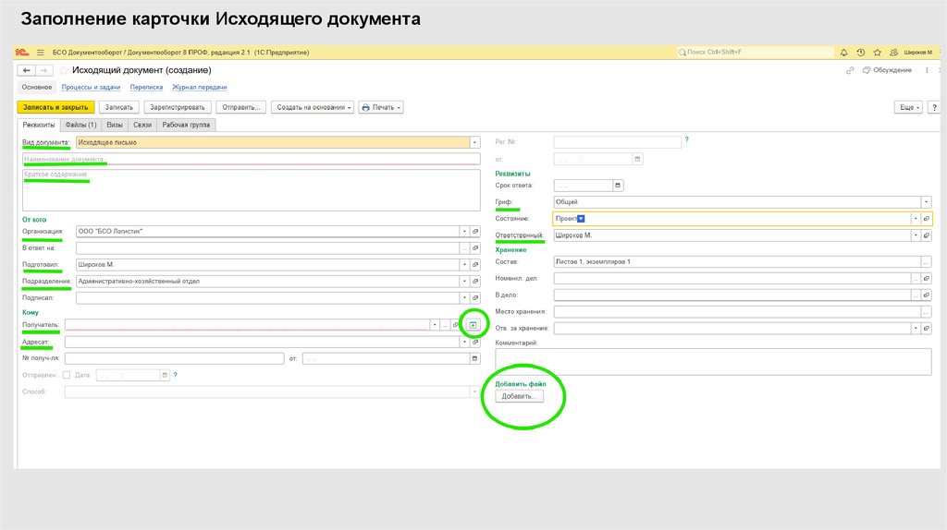The height and width of the screenshot is (530, 947).
Task: Click the Добавить file button
Action: click(x=520, y=396)
